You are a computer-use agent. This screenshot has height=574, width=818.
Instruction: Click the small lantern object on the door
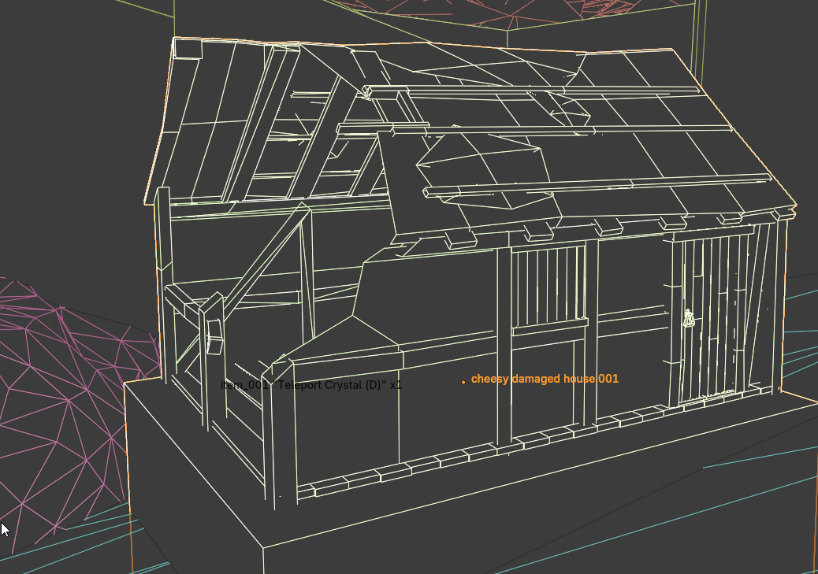[x=689, y=318]
